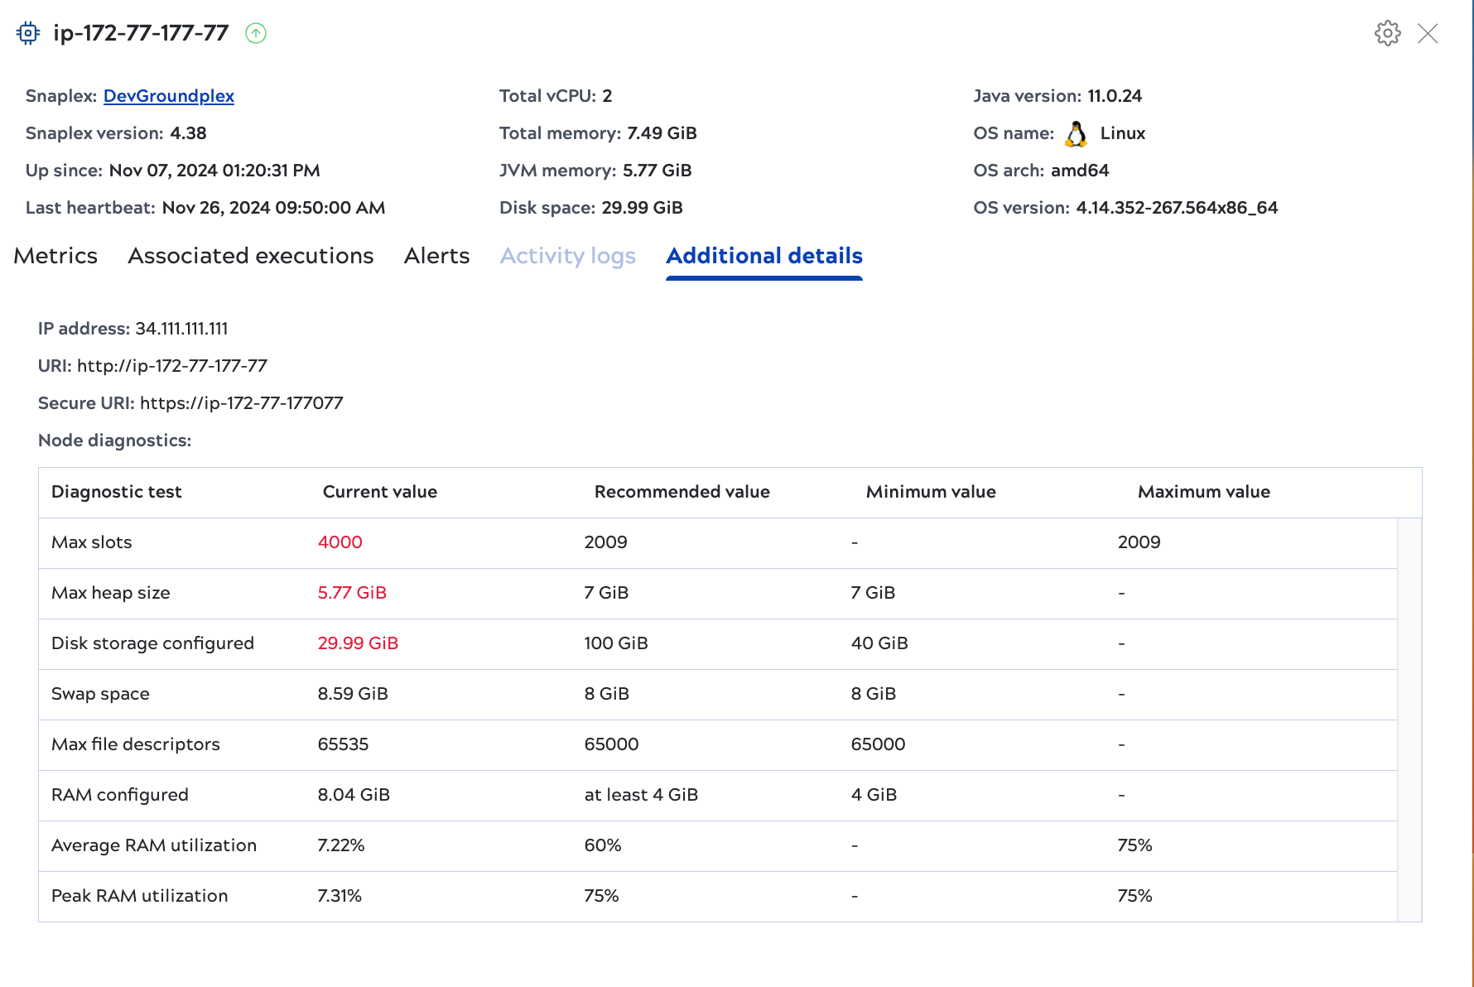Select the Activity logs tab

[x=567, y=256]
